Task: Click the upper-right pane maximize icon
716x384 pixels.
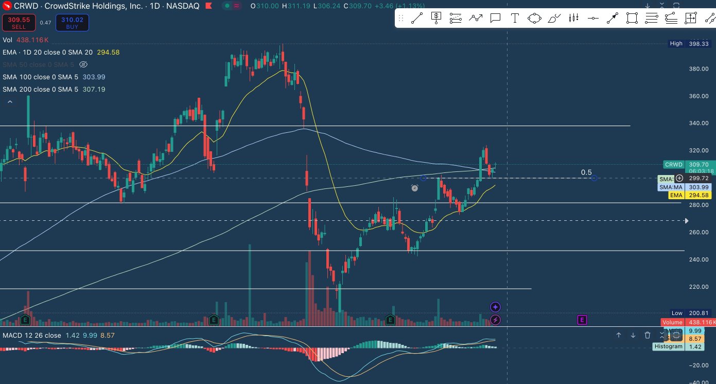Action: 676,6
